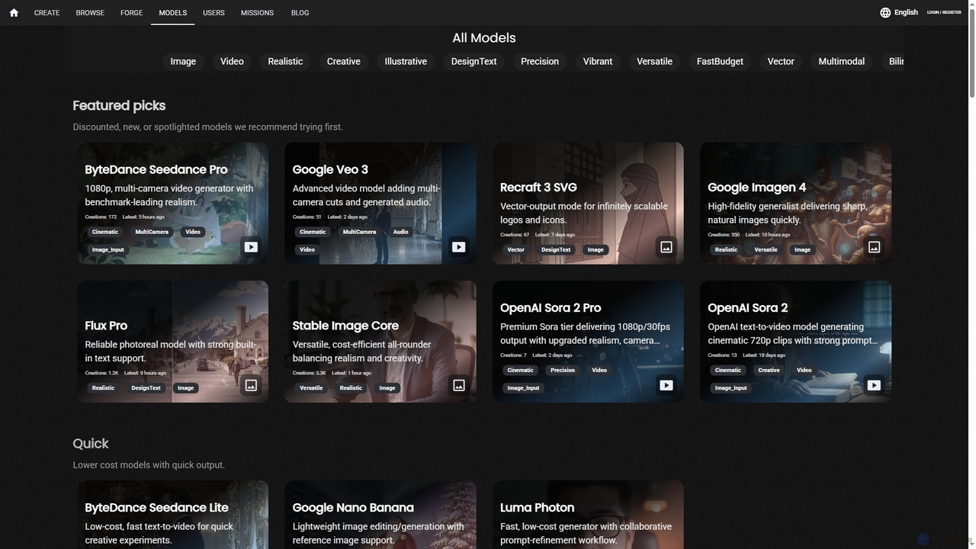Enable the Precision filter chip
Screen dimensions: 976x549
[x=540, y=62]
